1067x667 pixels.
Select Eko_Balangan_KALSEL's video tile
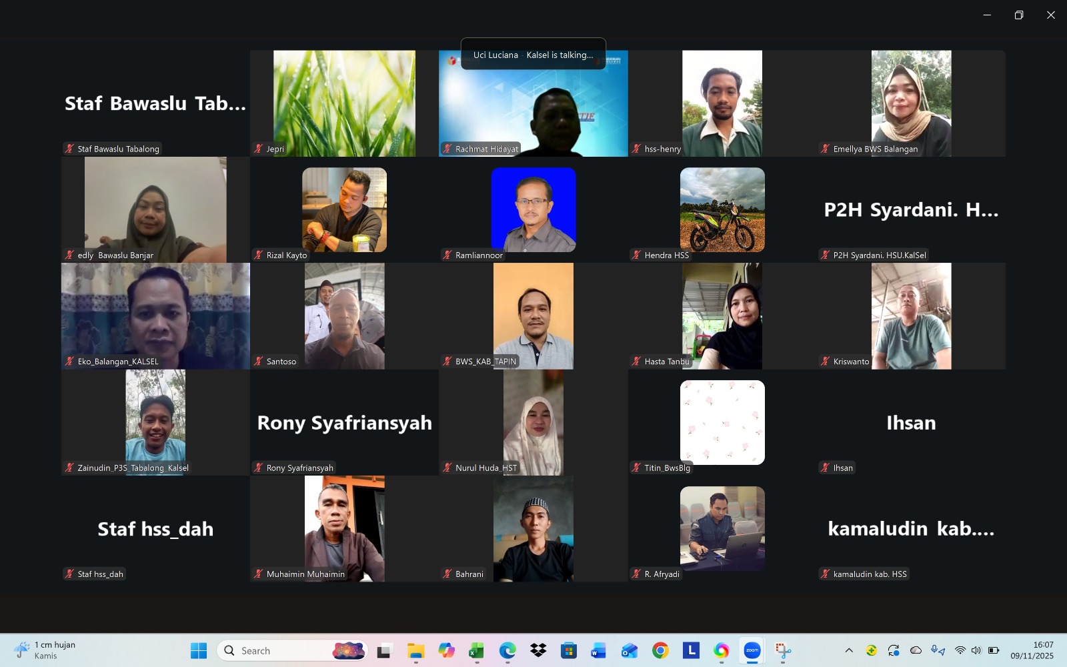coord(155,316)
